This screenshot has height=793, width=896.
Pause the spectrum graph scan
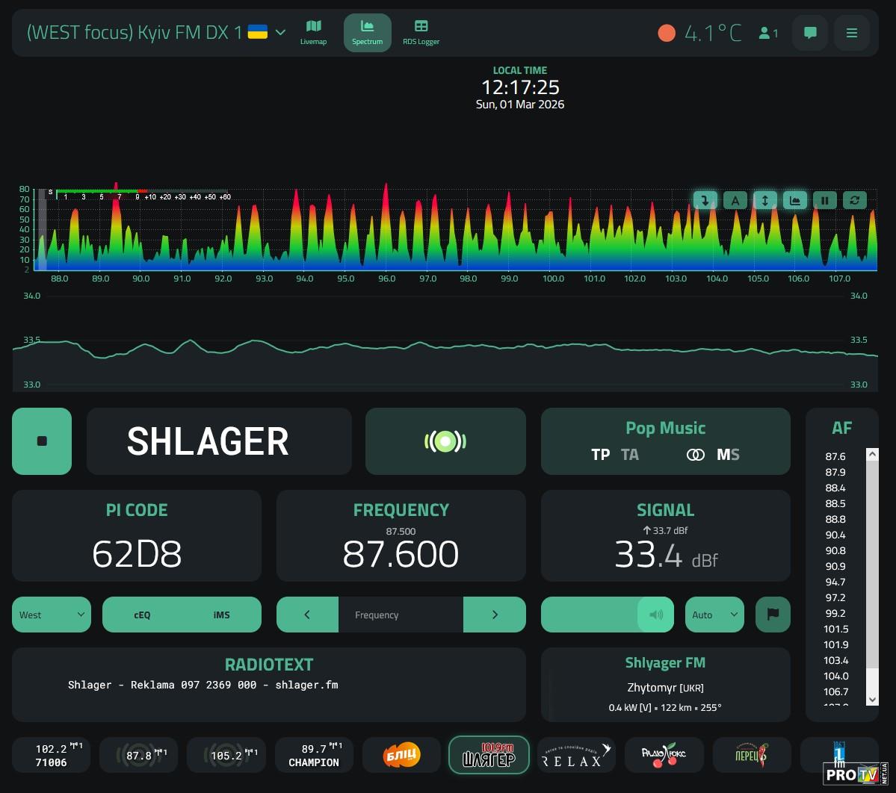tap(824, 200)
